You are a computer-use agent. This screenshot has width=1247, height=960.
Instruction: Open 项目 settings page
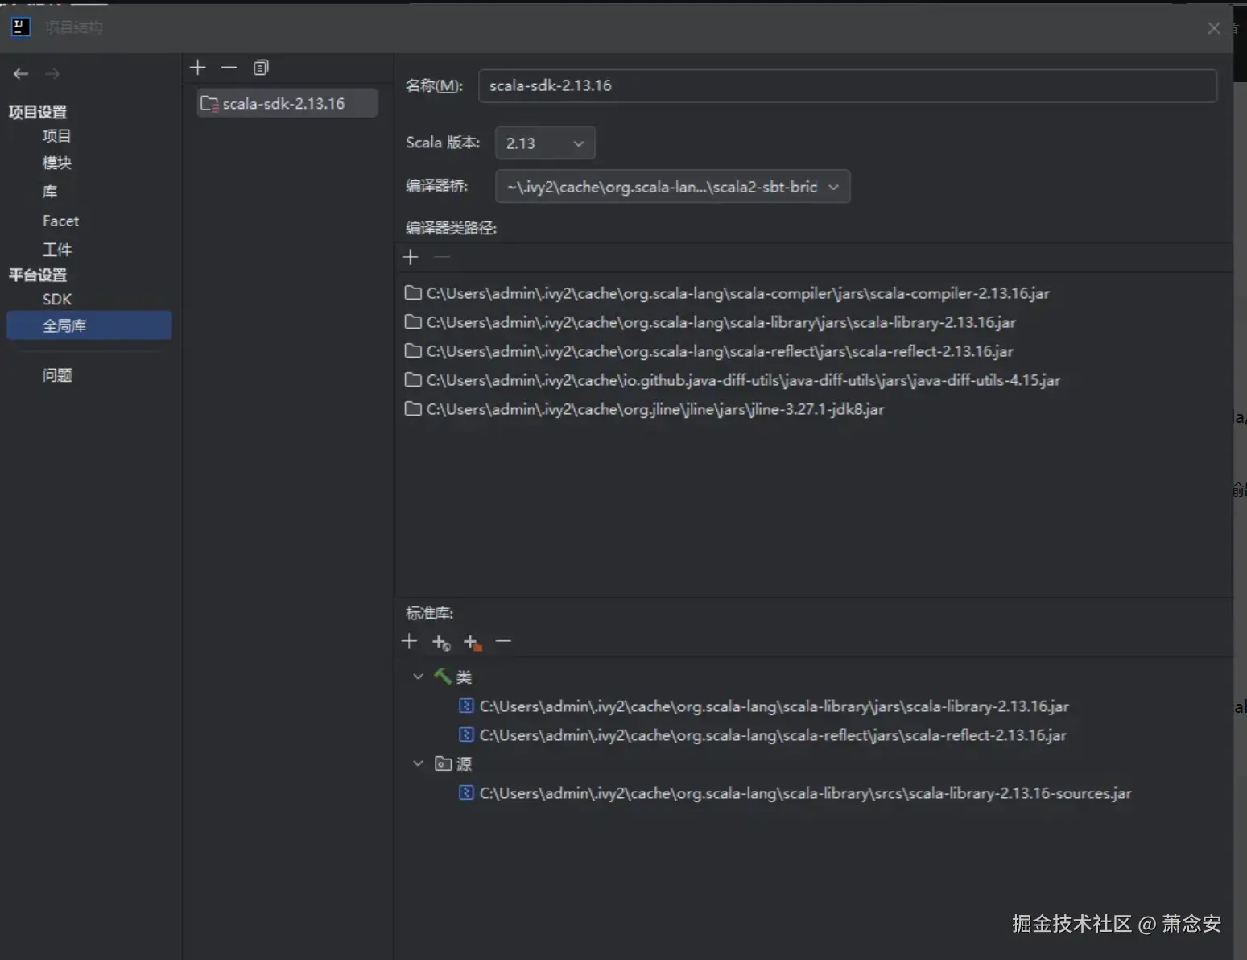click(x=57, y=136)
